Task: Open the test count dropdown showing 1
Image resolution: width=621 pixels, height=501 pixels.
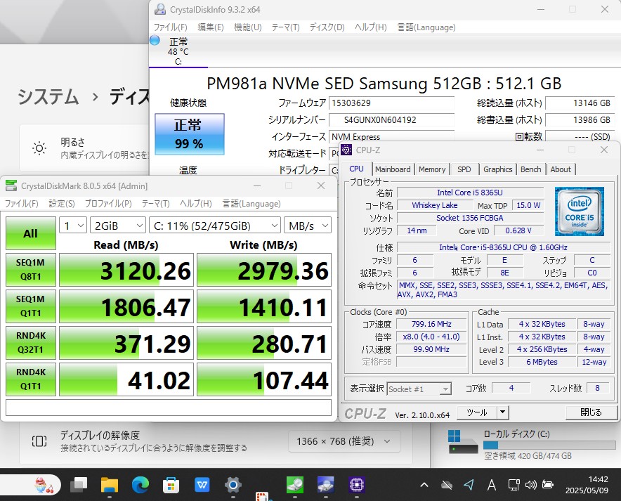Action: click(x=73, y=226)
